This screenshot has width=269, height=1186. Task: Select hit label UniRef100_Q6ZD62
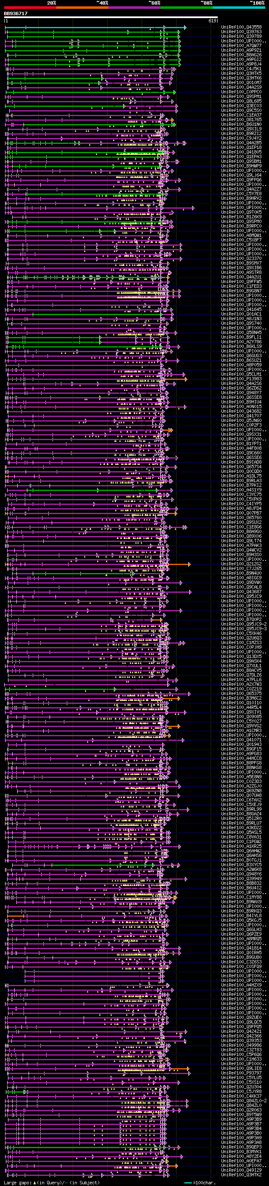pyautogui.click(x=241, y=388)
